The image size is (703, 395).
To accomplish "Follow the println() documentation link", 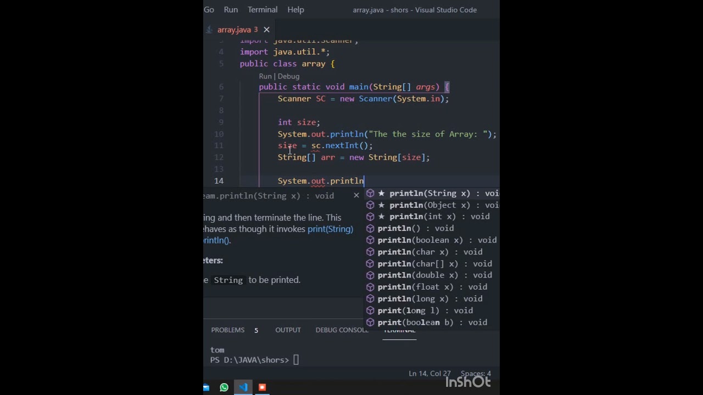I will 216,240.
